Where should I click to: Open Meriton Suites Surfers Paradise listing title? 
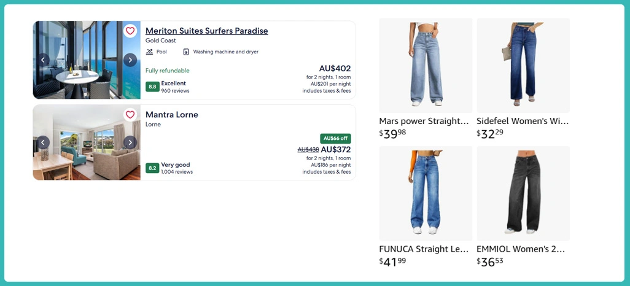click(x=206, y=31)
